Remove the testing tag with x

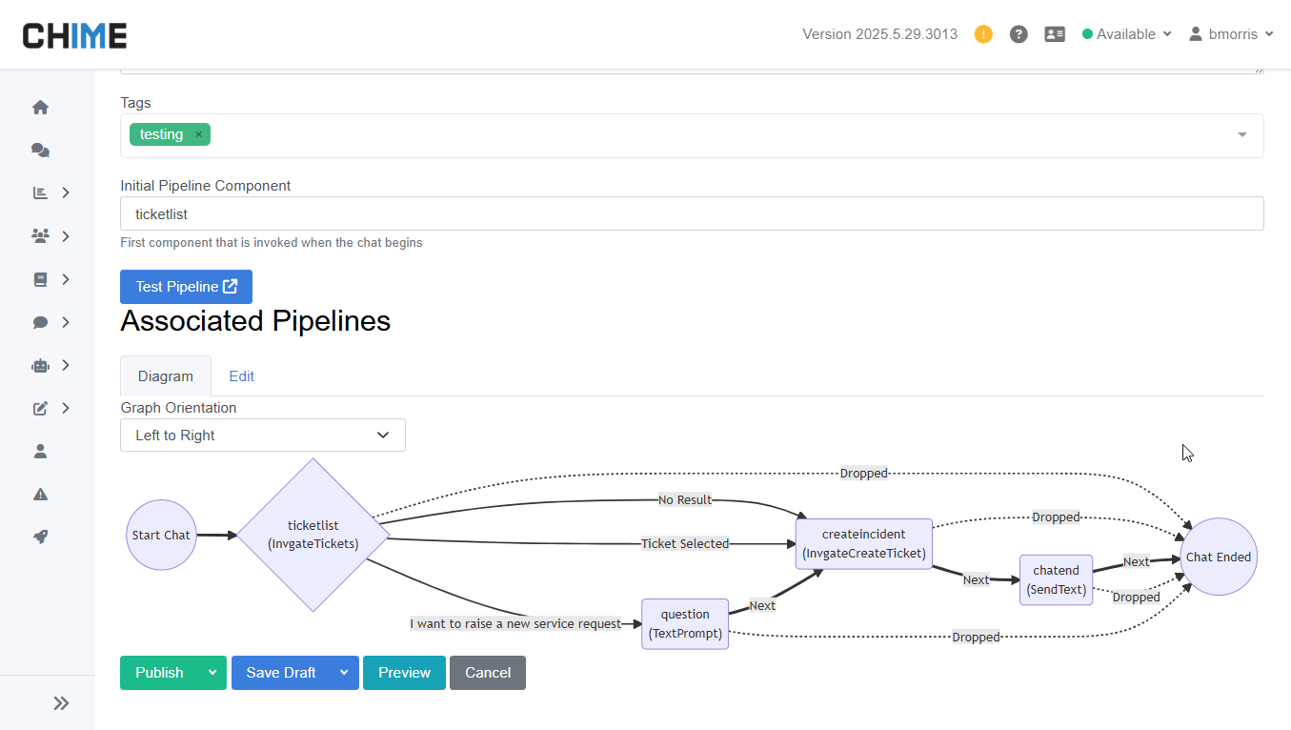click(x=198, y=134)
